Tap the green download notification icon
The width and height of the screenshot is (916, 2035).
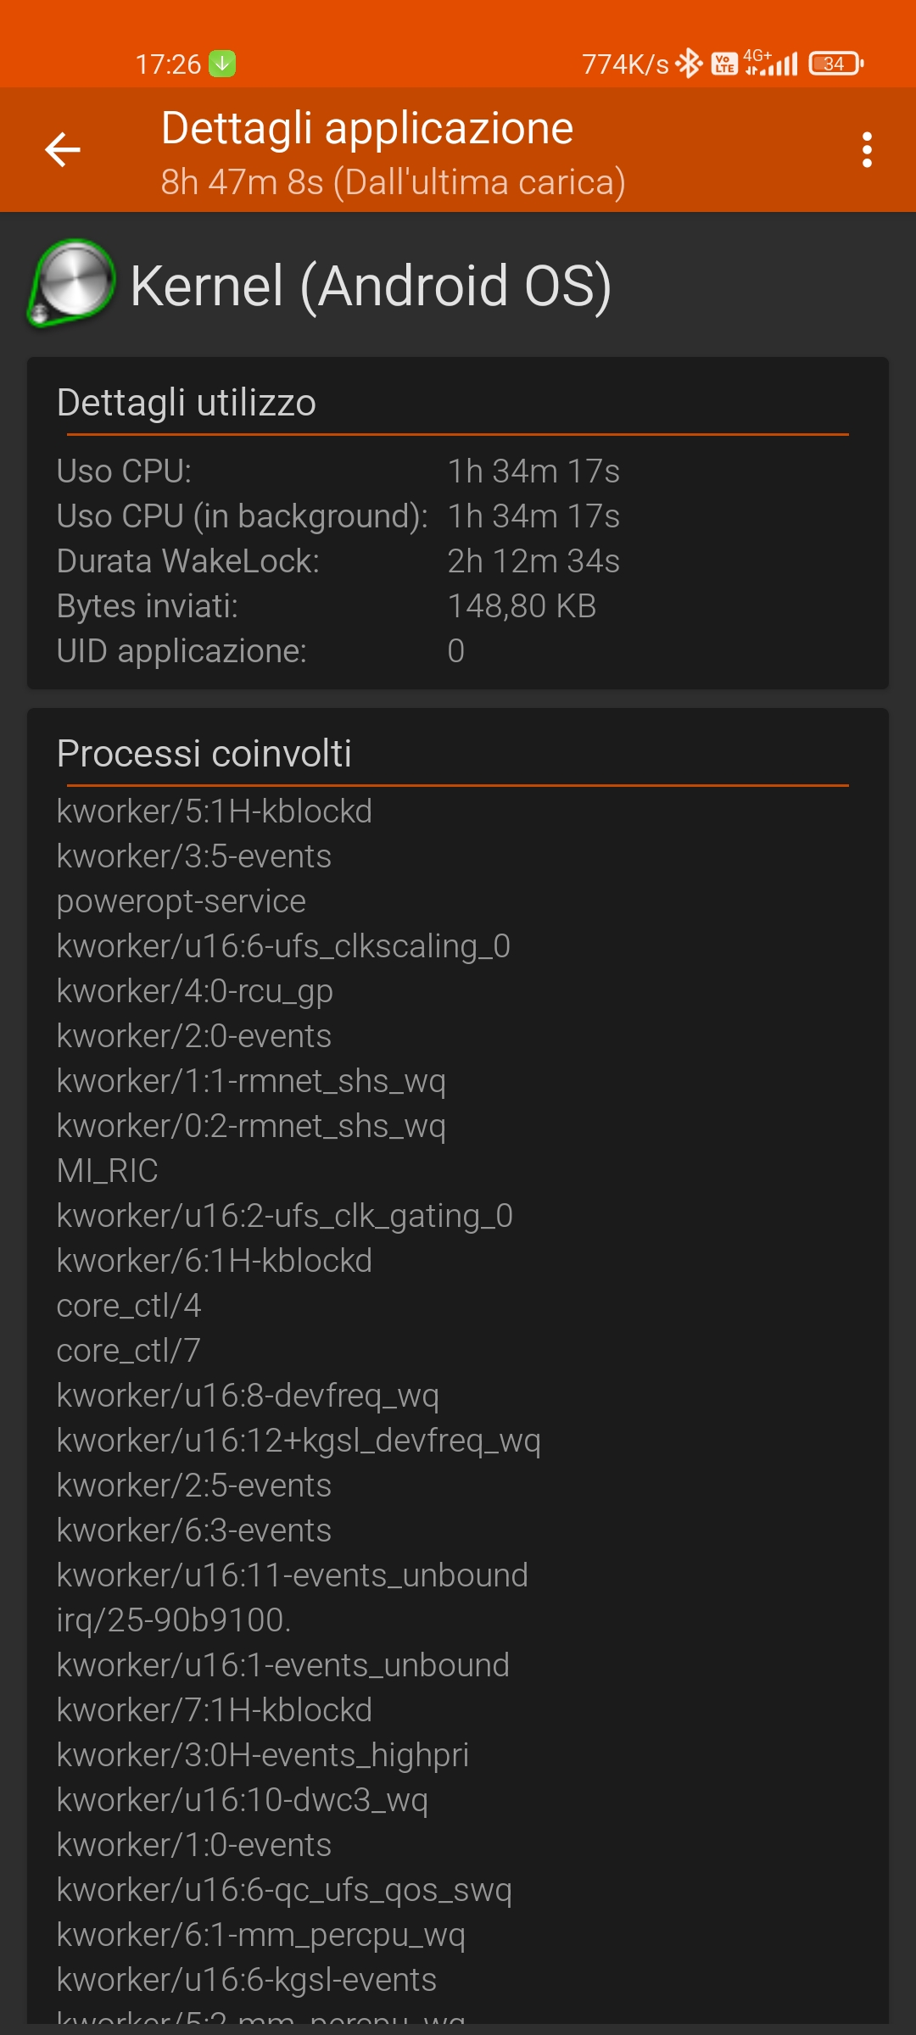222,64
